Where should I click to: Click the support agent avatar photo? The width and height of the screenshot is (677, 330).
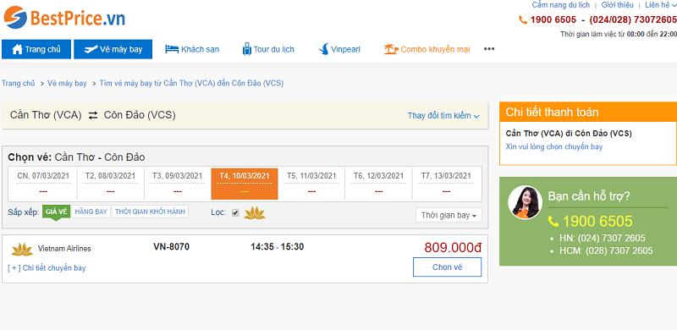(525, 201)
